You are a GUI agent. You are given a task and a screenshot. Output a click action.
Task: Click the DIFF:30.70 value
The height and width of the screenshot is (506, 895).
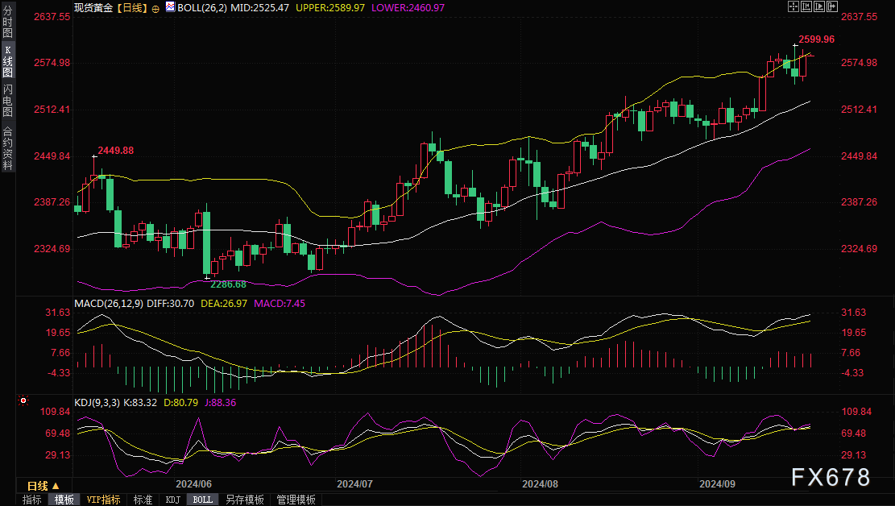(x=170, y=303)
